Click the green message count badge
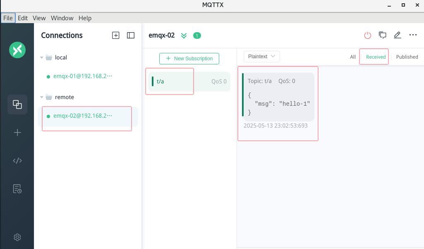This screenshot has height=249, width=424. tap(197, 36)
